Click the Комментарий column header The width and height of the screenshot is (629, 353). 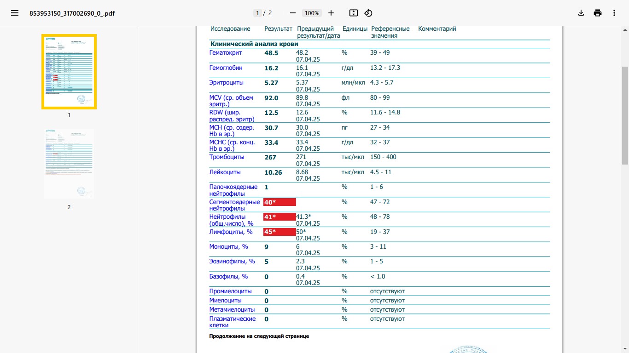coord(437,29)
